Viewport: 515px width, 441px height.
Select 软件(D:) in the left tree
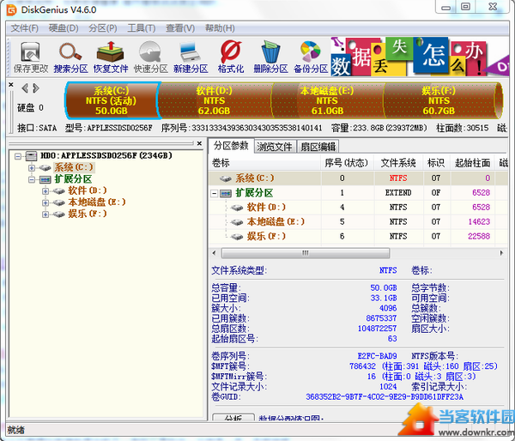click(87, 190)
